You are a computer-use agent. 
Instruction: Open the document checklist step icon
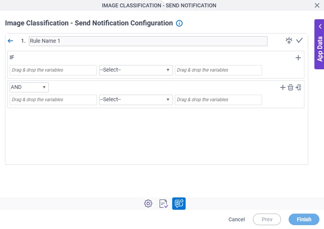tap(163, 204)
